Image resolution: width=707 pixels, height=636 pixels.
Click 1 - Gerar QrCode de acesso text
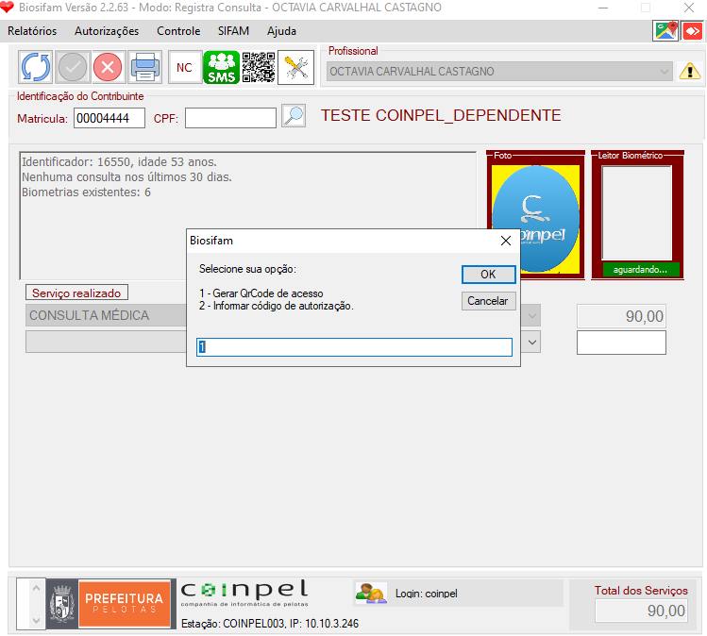pos(261,293)
